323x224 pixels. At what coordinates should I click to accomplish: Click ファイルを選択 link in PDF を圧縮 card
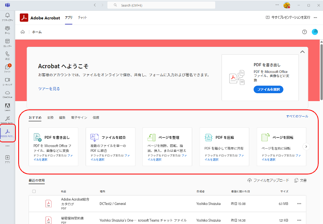coord(224,157)
